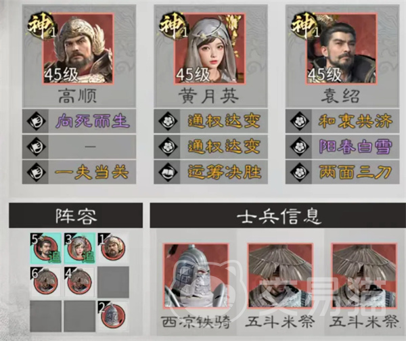The width and height of the screenshot is (406, 341).
Task: Select the 一夫当关 skill
Action: pyautogui.click(x=79, y=172)
